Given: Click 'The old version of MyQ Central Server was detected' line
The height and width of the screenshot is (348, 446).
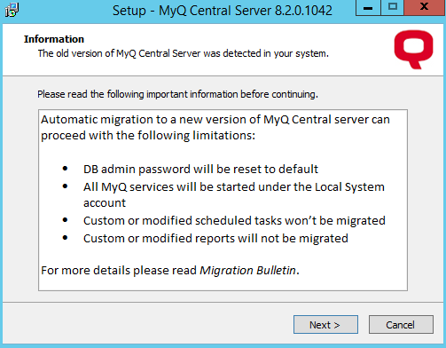Looking at the screenshot, I should pos(184,53).
